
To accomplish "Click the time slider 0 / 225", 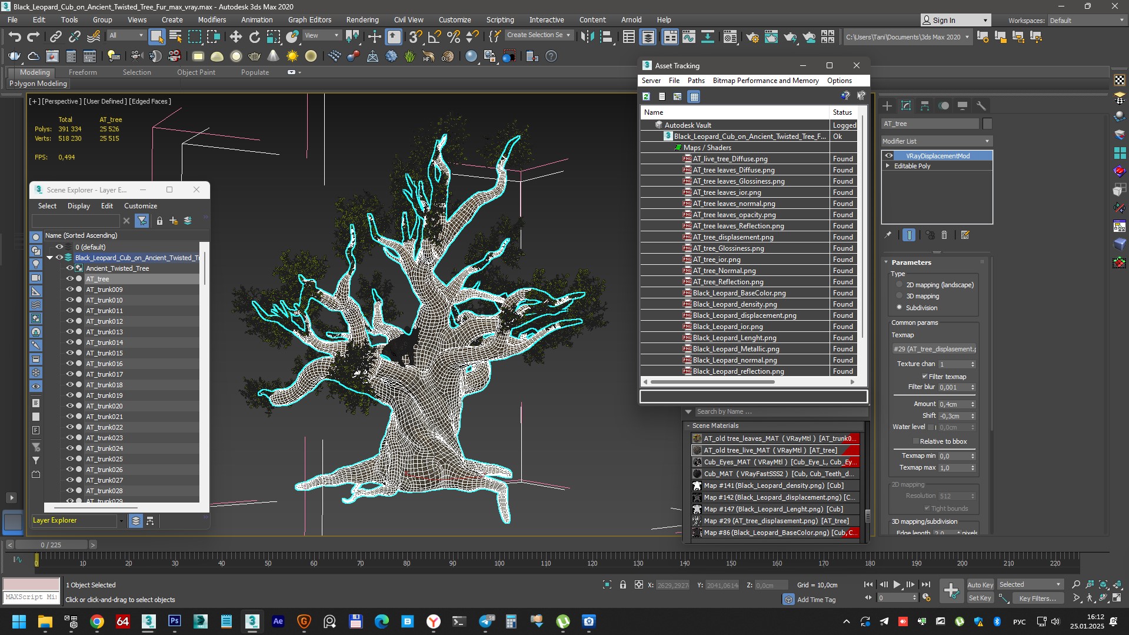I will tap(51, 545).
